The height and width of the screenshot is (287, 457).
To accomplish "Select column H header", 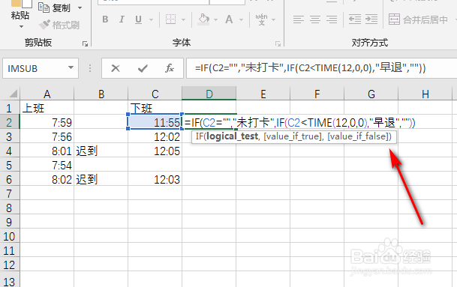I will 425,94.
